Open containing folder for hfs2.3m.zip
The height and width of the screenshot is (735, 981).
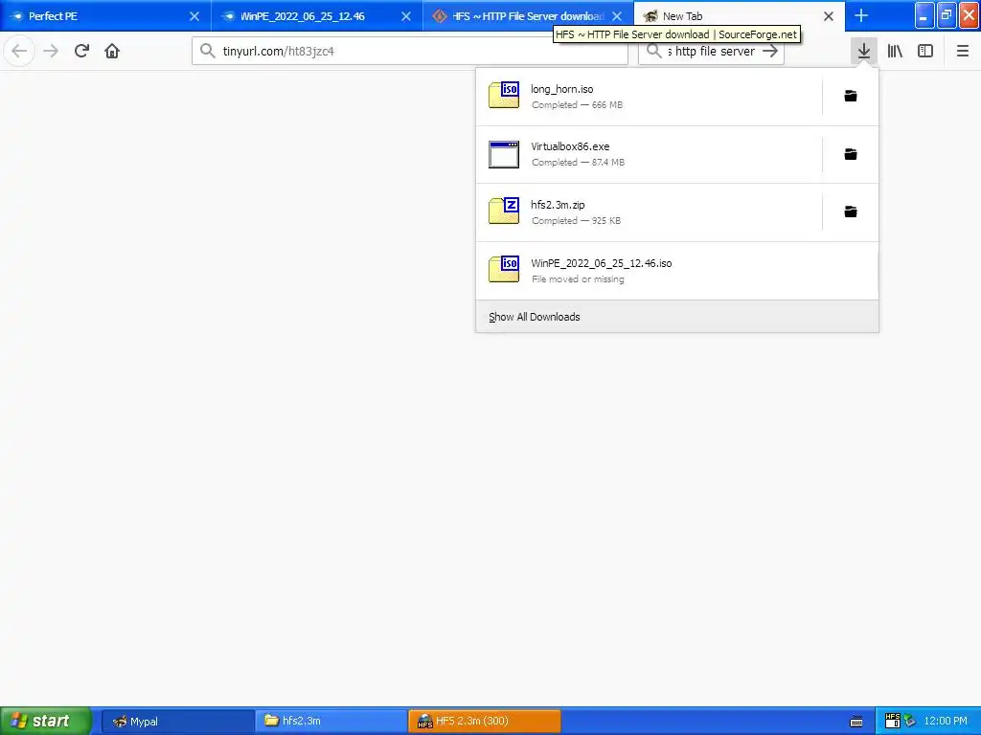(x=851, y=212)
